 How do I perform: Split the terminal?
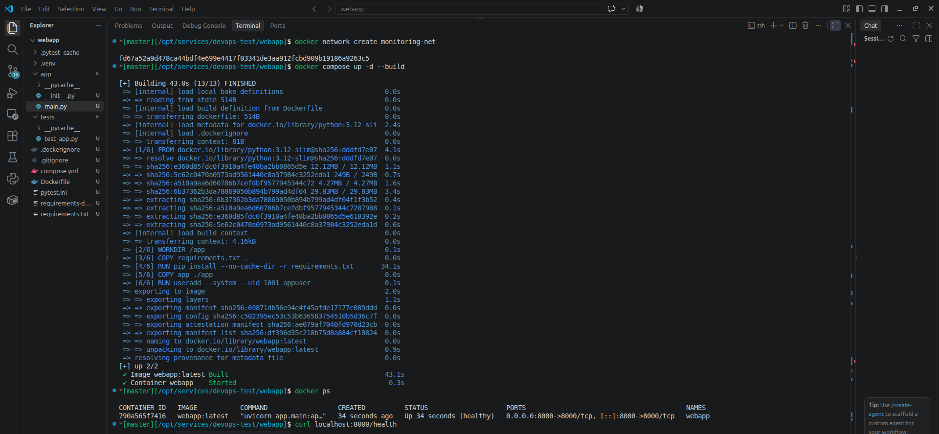[x=793, y=25]
